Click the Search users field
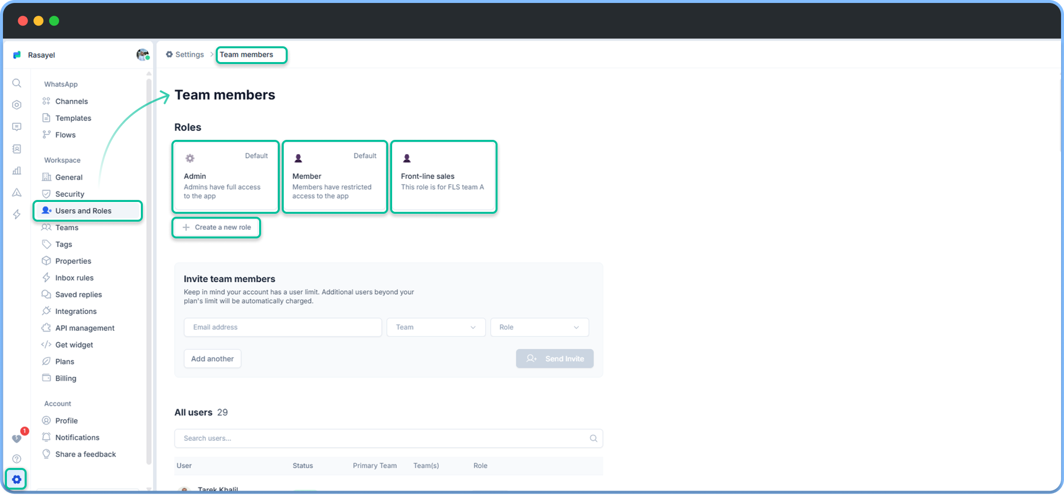The height and width of the screenshot is (499, 1064). [x=389, y=438]
